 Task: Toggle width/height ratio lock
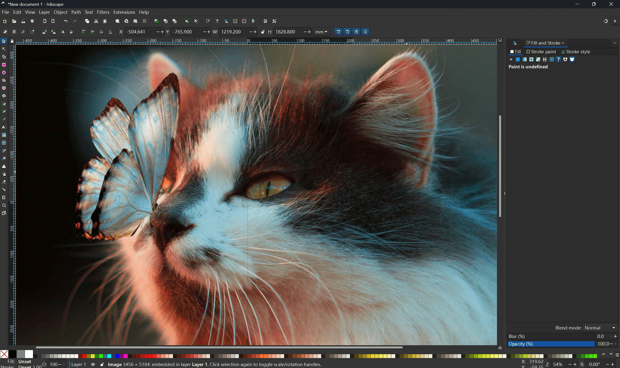tap(263, 32)
